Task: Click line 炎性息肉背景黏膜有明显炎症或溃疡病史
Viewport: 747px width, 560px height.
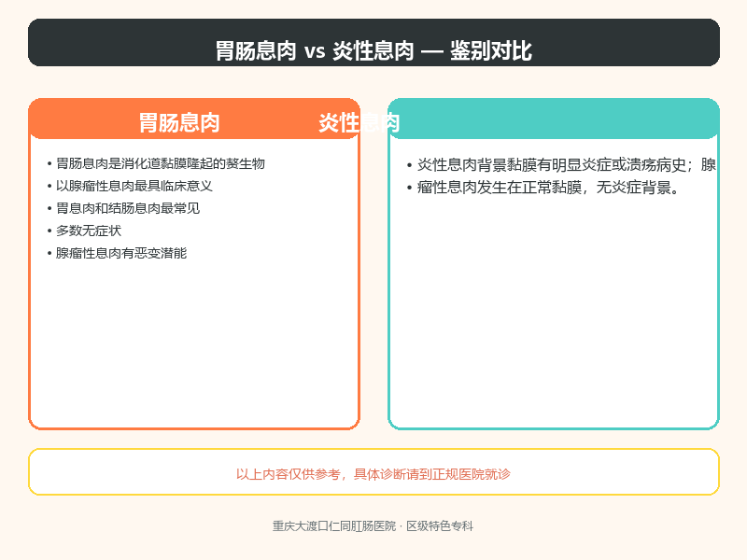Action: tap(551, 165)
